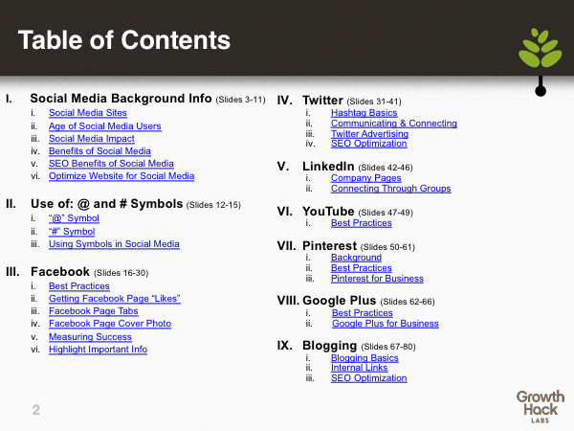Follow the Pinterest for Business link
Image resolution: width=574 pixels, height=431 pixels.
click(x=377, y=279)
